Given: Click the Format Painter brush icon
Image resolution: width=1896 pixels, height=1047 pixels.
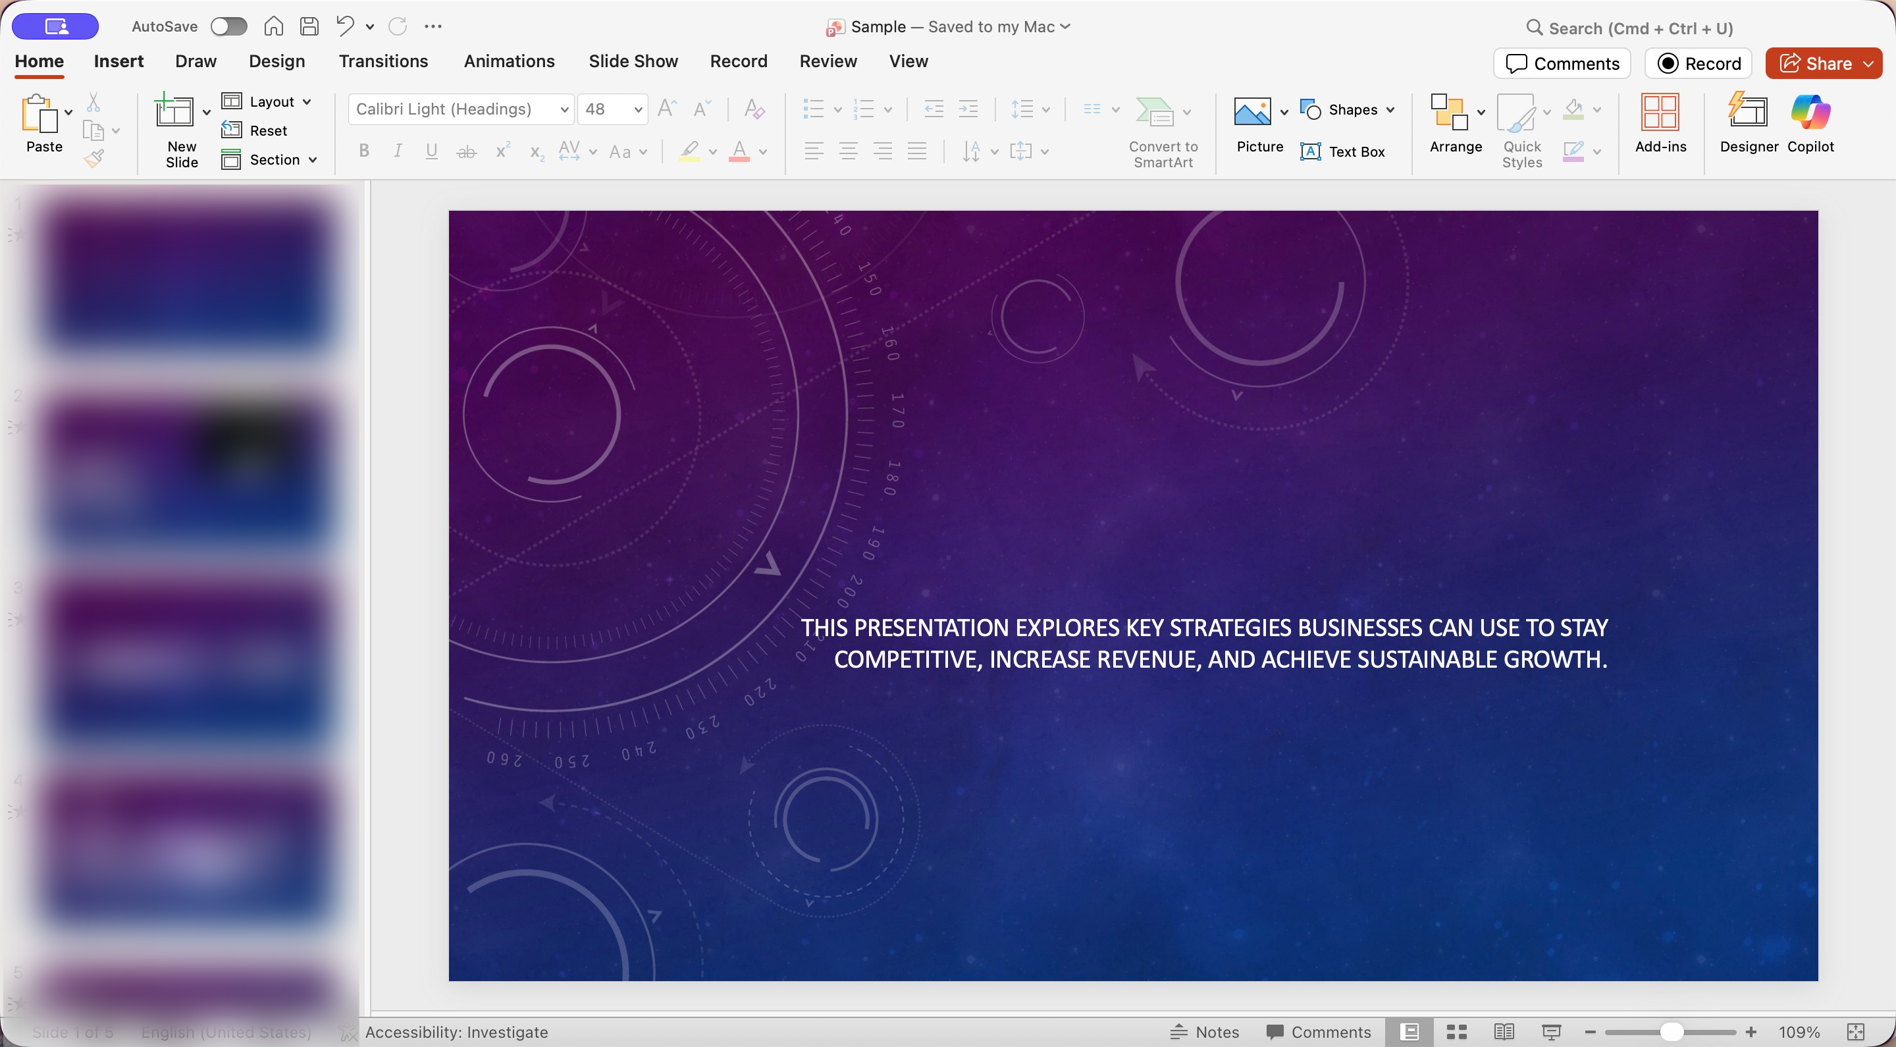Looking at the screenshot, I should click(94, 157).
